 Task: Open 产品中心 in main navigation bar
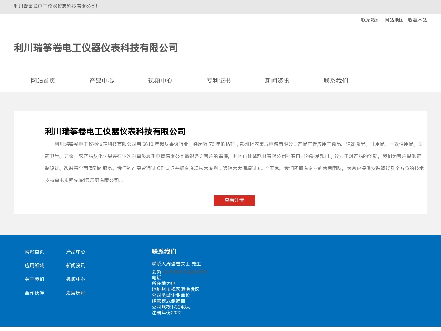[x=102, y=81]
